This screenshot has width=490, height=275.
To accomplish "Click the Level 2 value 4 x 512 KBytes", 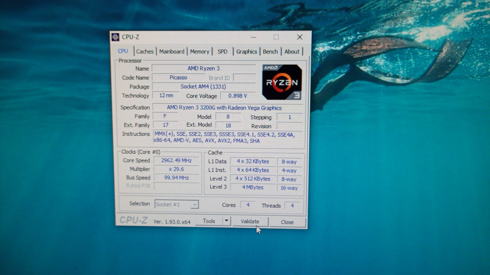I will pyautogui.click(x=253, y=179).
